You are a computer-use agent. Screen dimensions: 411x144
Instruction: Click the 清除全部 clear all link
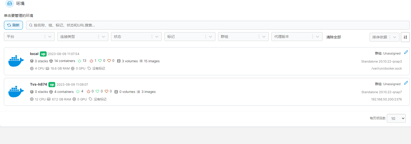tap(334, 37)
